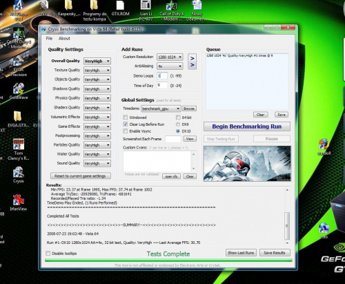
Task: Click the Results panel scrollbar thumb
Action: [x=287, y=226]
